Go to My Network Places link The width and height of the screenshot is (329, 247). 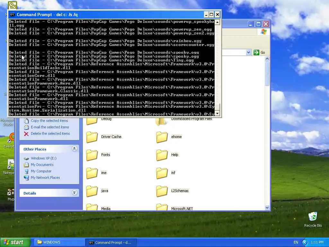tap(45, 178)
